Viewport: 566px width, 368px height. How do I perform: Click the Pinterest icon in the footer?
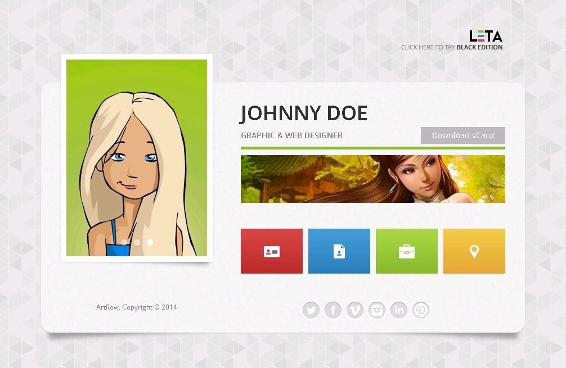[421, 310]
